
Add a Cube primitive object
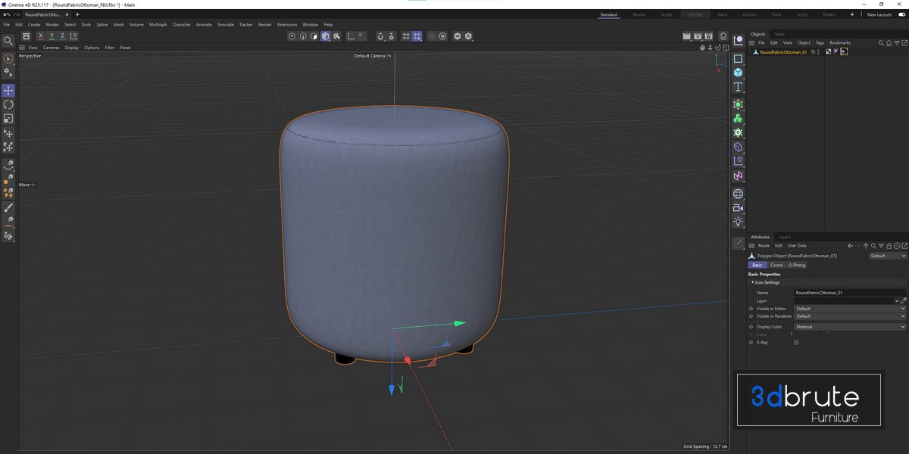(x=738, y=73)
